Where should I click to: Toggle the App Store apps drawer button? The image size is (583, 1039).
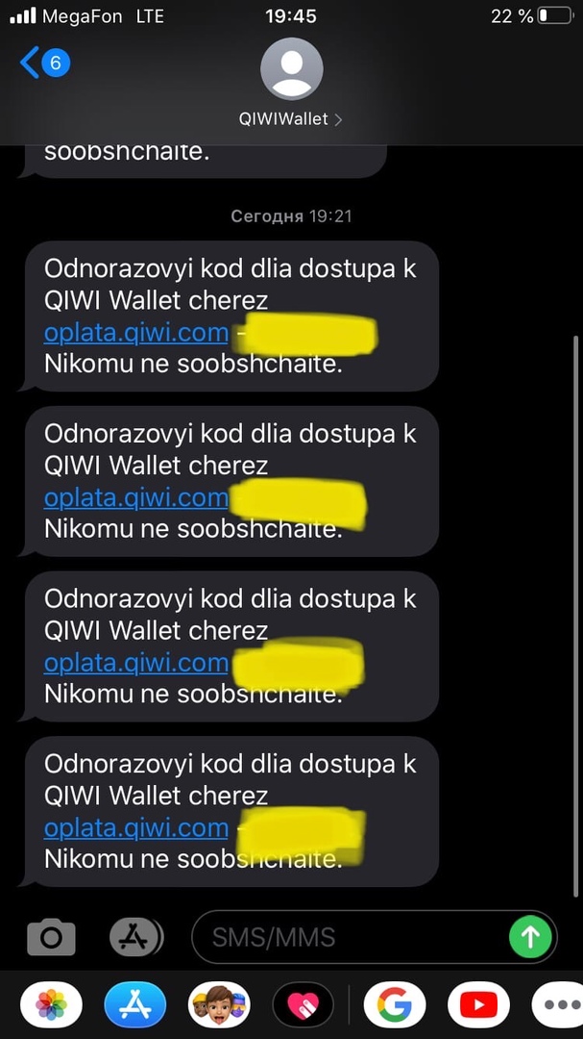point(135,937)
